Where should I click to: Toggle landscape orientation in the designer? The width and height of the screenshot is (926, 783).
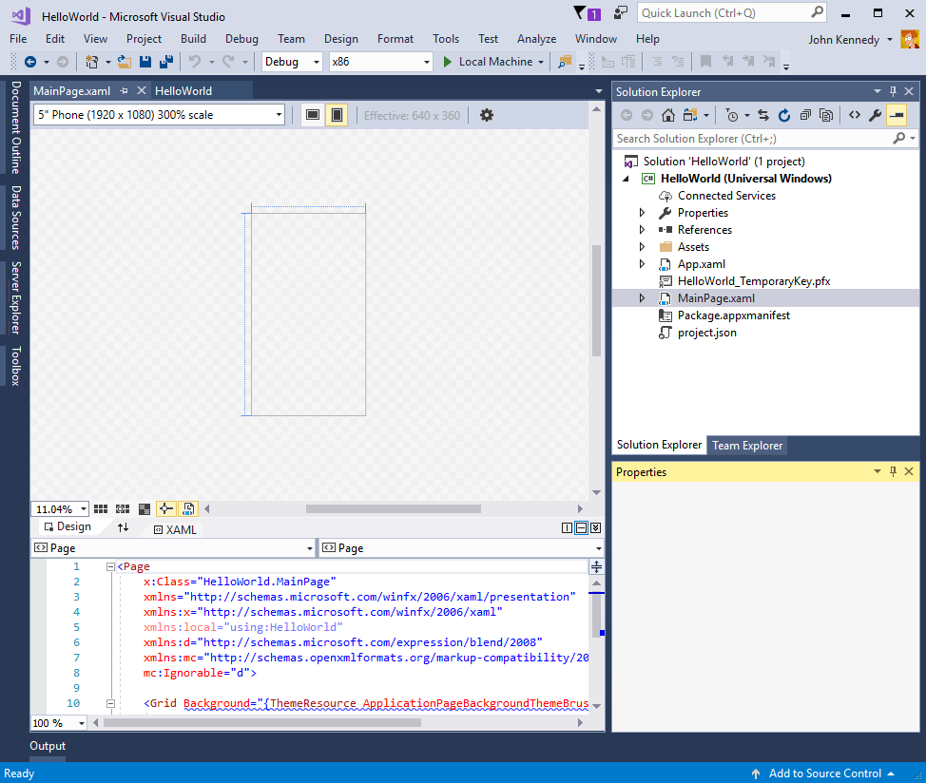(312, 113)
